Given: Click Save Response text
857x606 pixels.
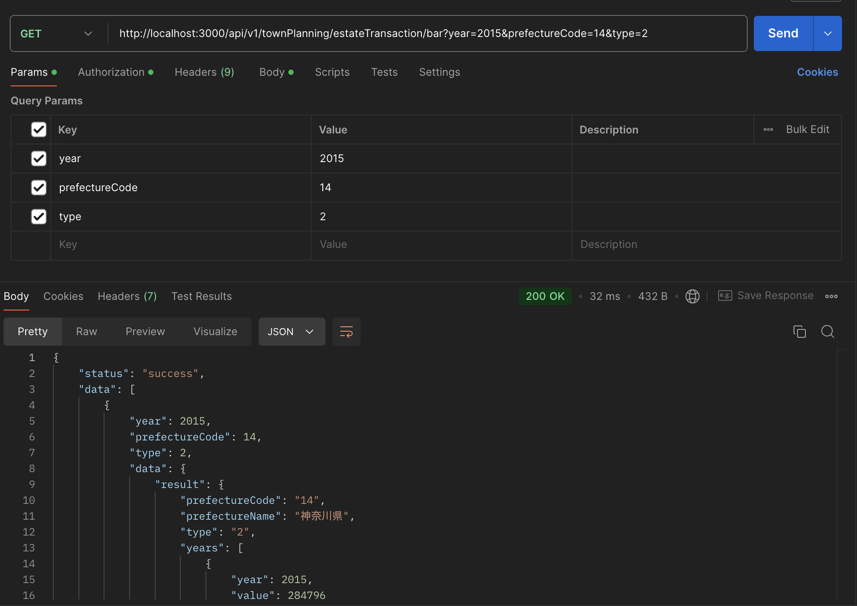Looking at the screenshot, I should pos(775,296).
